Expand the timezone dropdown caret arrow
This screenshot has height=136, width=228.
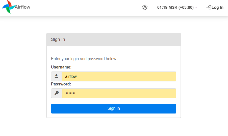point(196,8)
